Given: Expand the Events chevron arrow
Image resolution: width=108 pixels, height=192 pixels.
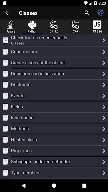Looking at the screenshot, I should tap(104, 96).
